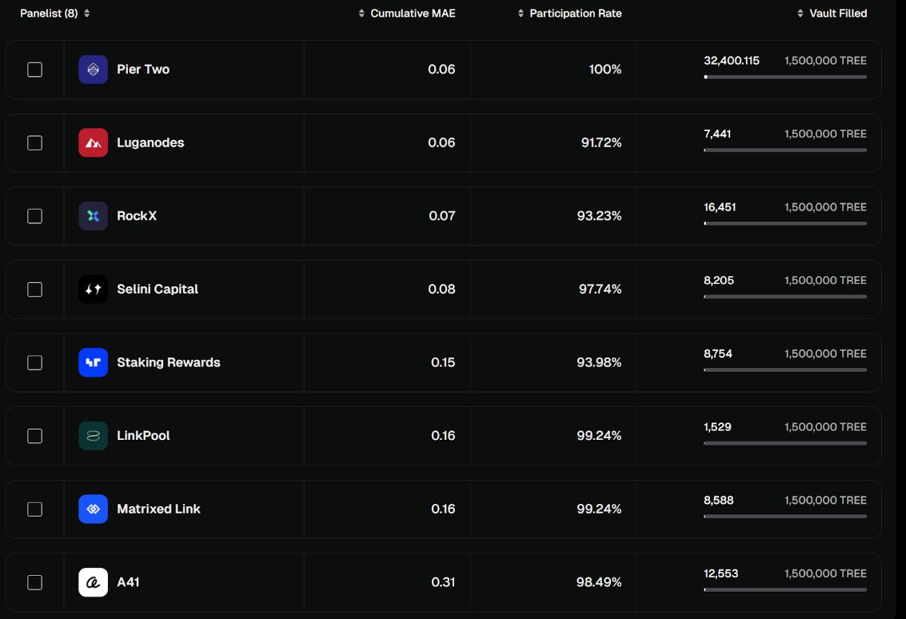
Task: Toggle the Staking Rewards checkbox
Action: [x=34, y=362]
